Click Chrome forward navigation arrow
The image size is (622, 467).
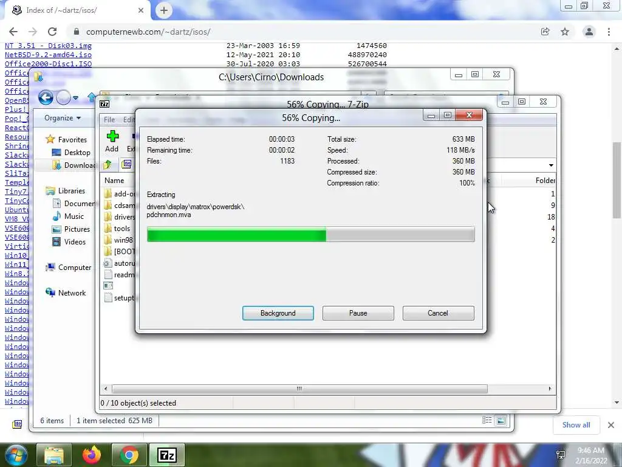pyautogui.click(x=33, y=32)
